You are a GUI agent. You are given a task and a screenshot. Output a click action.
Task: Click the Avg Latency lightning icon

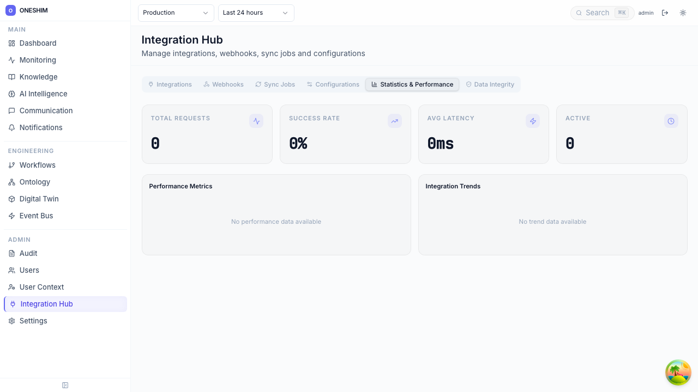533,121
